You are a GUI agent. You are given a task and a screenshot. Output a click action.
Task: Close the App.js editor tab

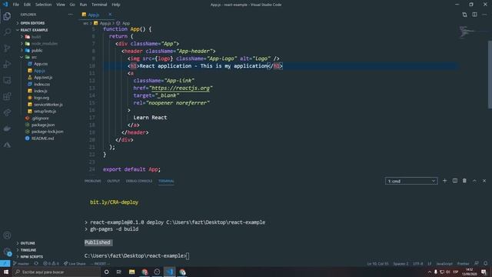click(110, 15)
